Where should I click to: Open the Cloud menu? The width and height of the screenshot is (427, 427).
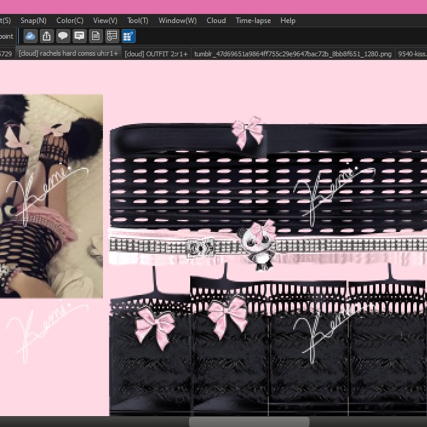(216, 21)
